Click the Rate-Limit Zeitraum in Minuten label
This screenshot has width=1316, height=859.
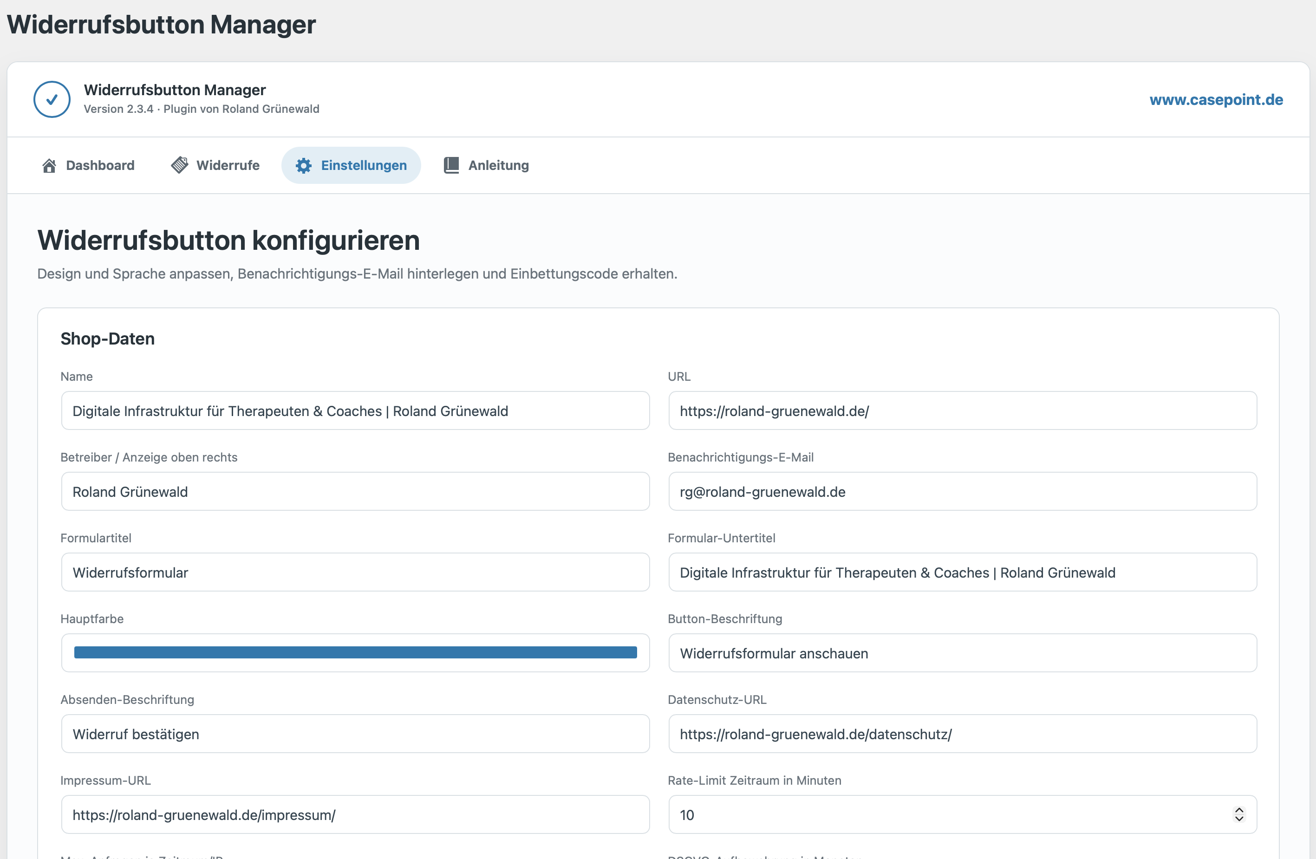754,780
